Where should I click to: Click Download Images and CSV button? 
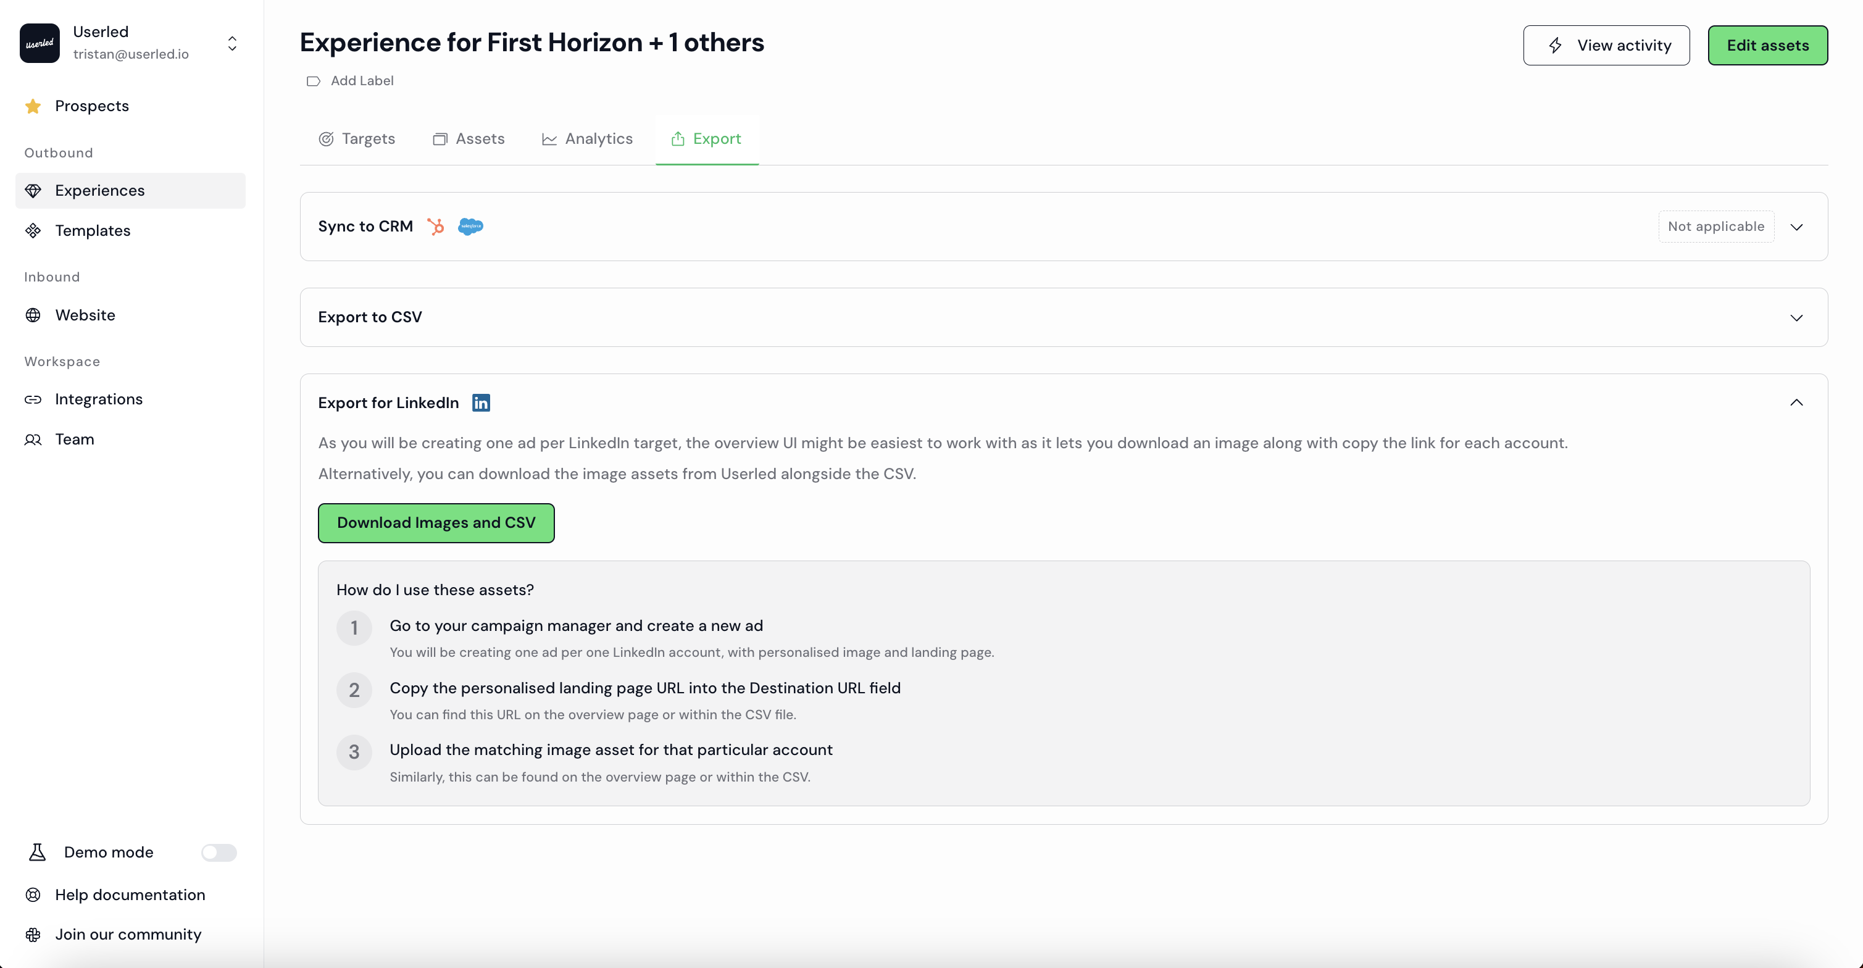(436, 523)
